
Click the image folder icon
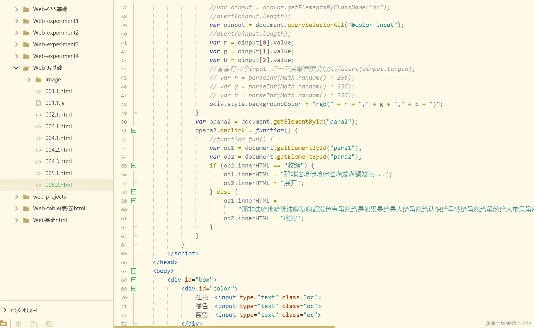pos(38,80)
